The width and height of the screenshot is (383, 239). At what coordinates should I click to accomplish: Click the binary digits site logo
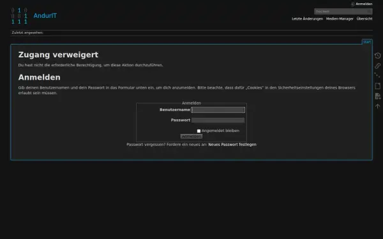pyautogui.click(x=19, y=16)
